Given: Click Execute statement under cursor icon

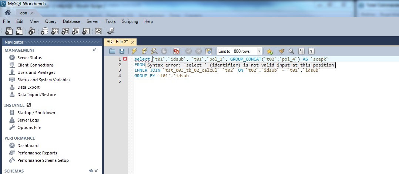Looking at the screenshot, I should (144, 51).
